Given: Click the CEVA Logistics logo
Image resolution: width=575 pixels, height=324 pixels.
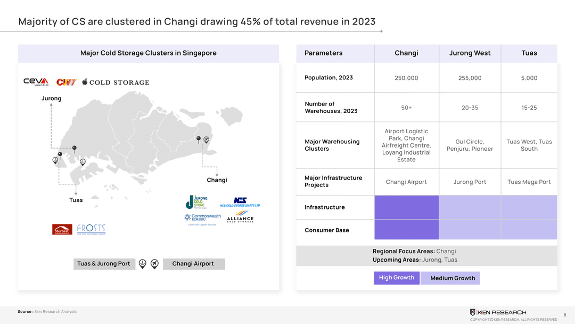Looking at the screenshot, I should [x=36, y=82].
